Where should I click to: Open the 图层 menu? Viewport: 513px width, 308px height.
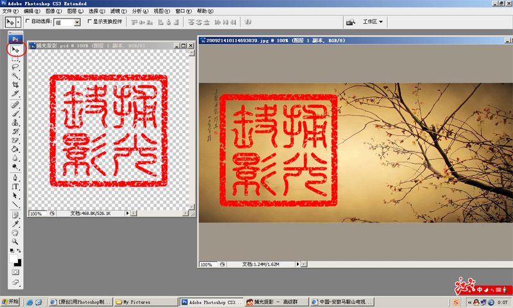(x=74, y=12)
